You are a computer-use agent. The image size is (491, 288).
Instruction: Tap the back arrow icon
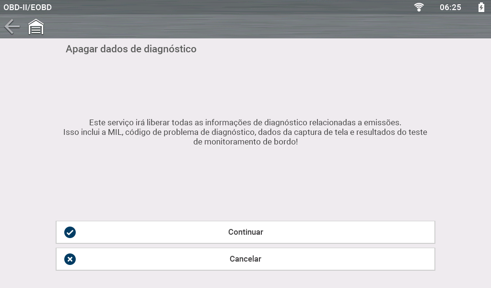[12, 27]
